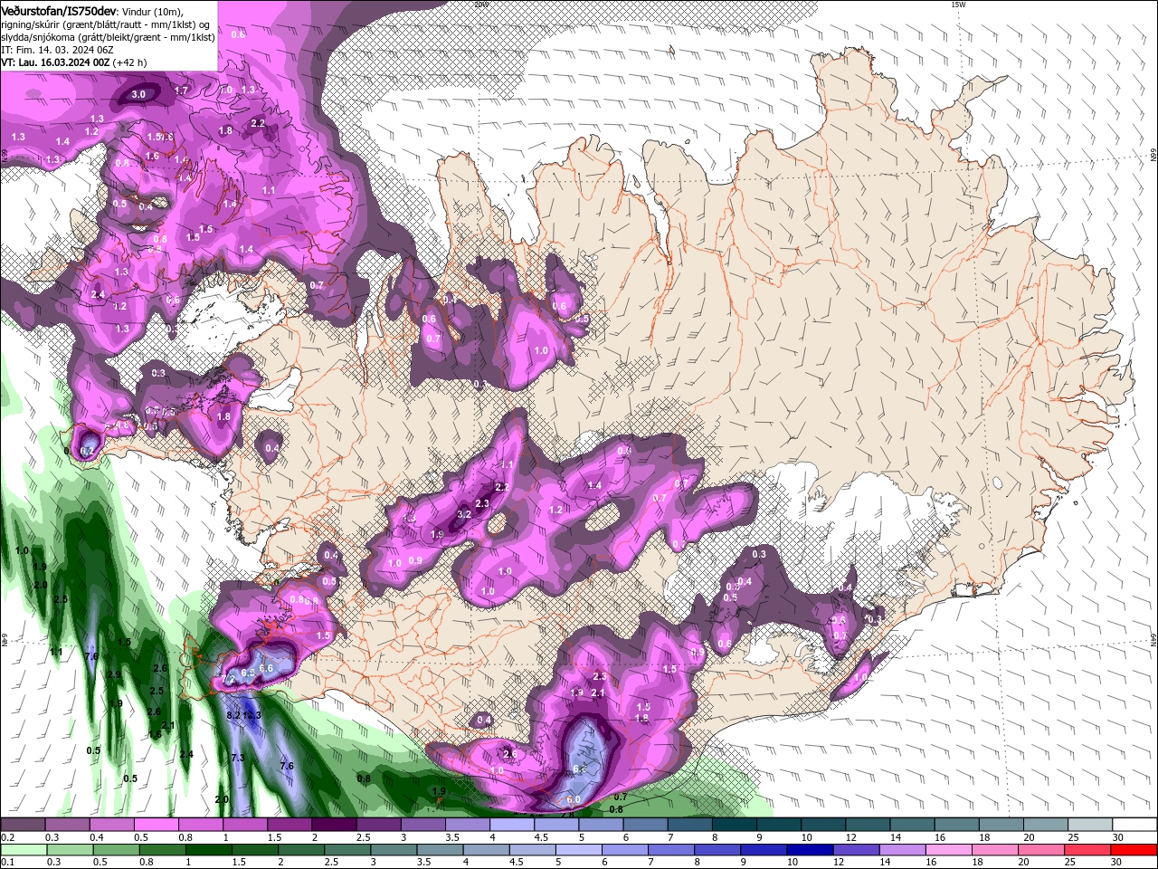
Task: Click the '(+42 h)' forecast offset text
Action: [129, 63]
